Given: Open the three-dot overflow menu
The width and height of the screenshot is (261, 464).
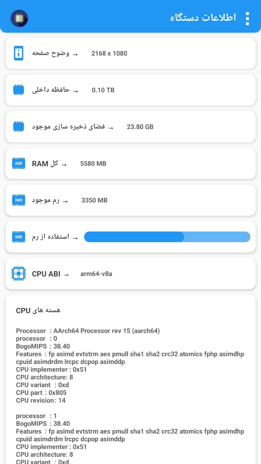Looking at the screenshot, I should tap(247, 18).
